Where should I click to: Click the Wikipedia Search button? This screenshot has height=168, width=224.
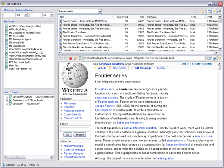click(80, 134)
